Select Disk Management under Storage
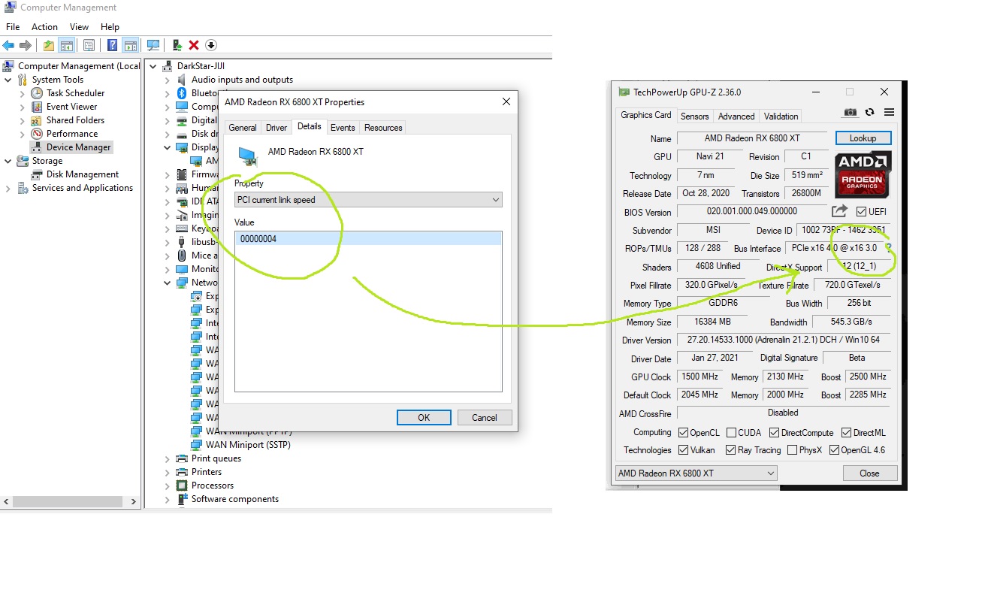 coord(83,174)
